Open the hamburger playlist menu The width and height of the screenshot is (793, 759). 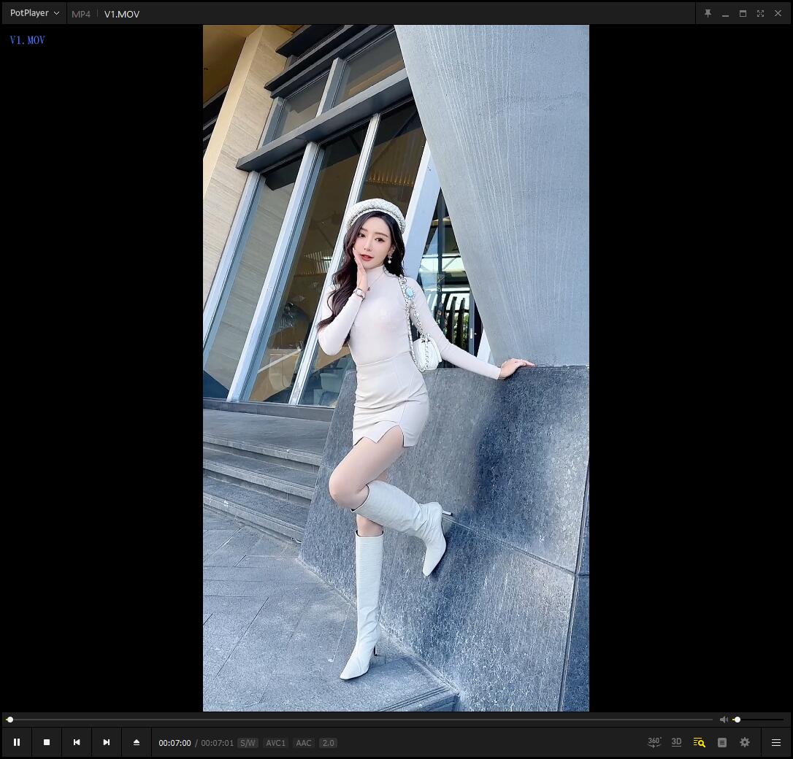[775, 742]
